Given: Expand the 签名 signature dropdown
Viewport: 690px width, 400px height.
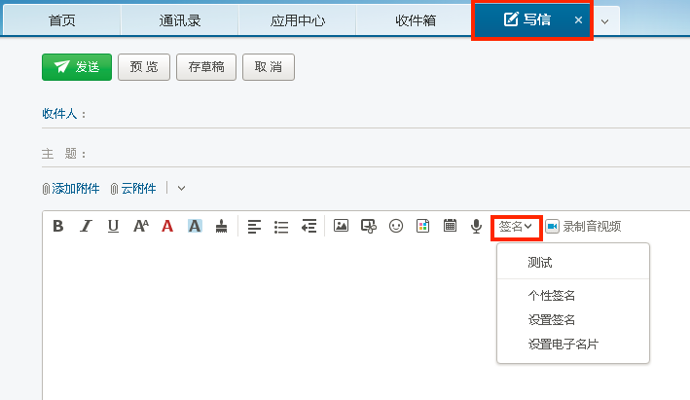Looking at the screenshot, I should 516,226.
